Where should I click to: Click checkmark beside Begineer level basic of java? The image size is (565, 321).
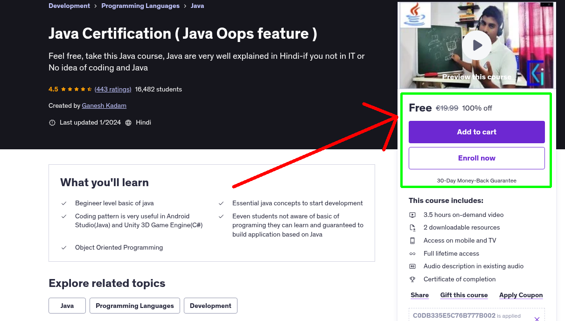(x=64, y=203)
